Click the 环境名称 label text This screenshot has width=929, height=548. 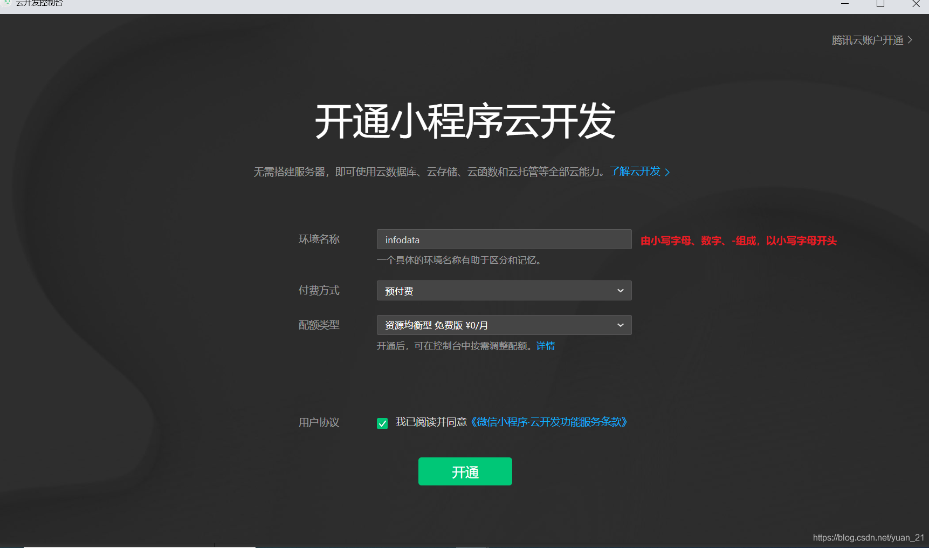(319, 239)
